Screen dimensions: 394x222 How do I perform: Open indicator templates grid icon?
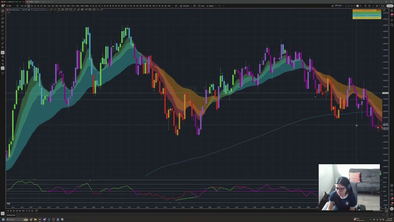(194, 6)
